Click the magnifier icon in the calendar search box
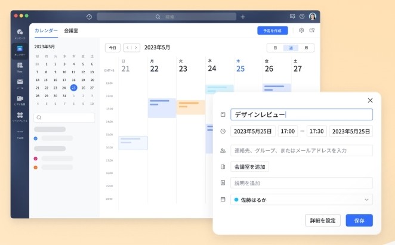395x245 pixels. pyautogui.click(x=39, y=117)
